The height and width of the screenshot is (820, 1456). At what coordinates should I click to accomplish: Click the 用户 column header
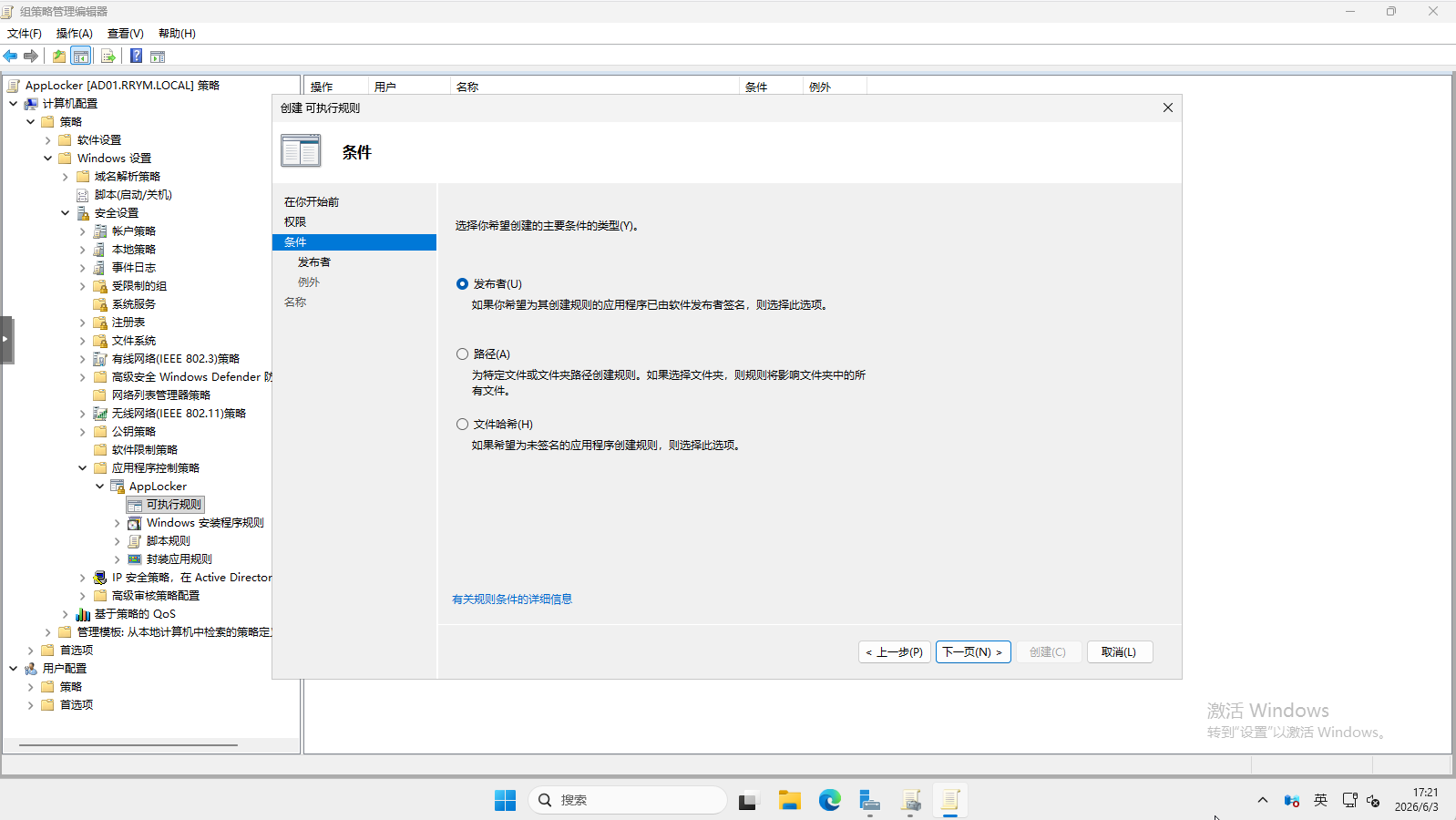click(409, 87)
